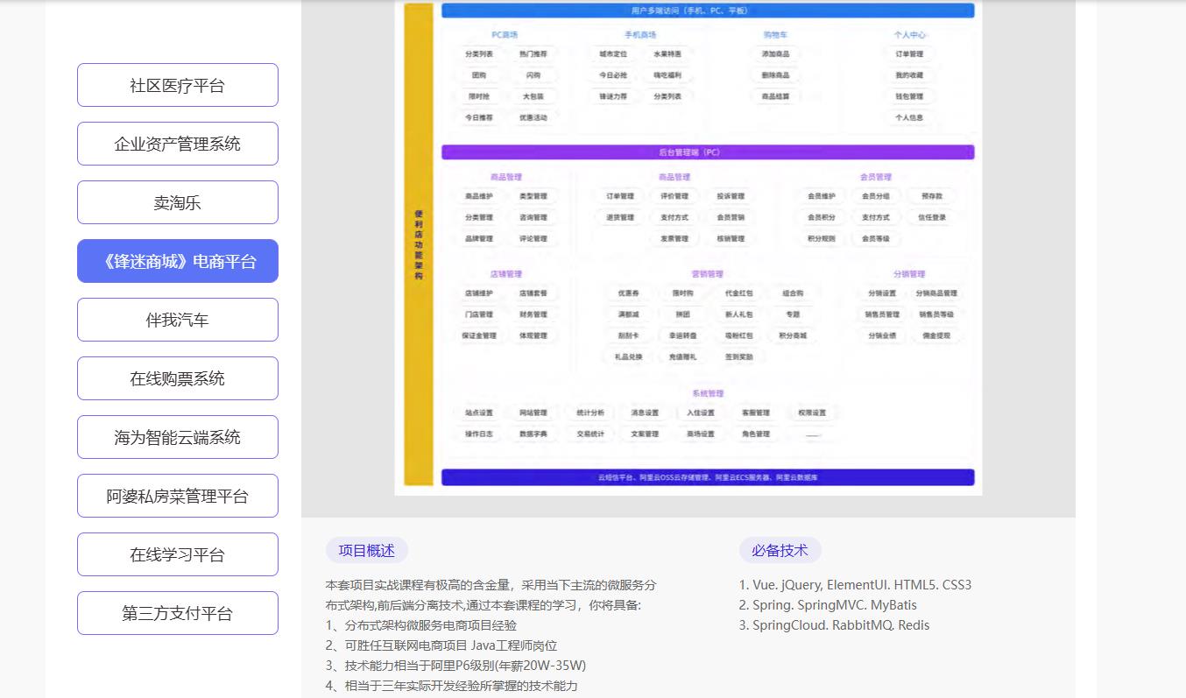Open the 伴我汽车 project

pyautogui.click(x=177, y=320)
